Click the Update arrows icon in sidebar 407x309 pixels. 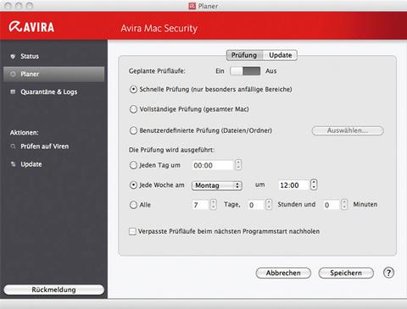coord(13,164)
